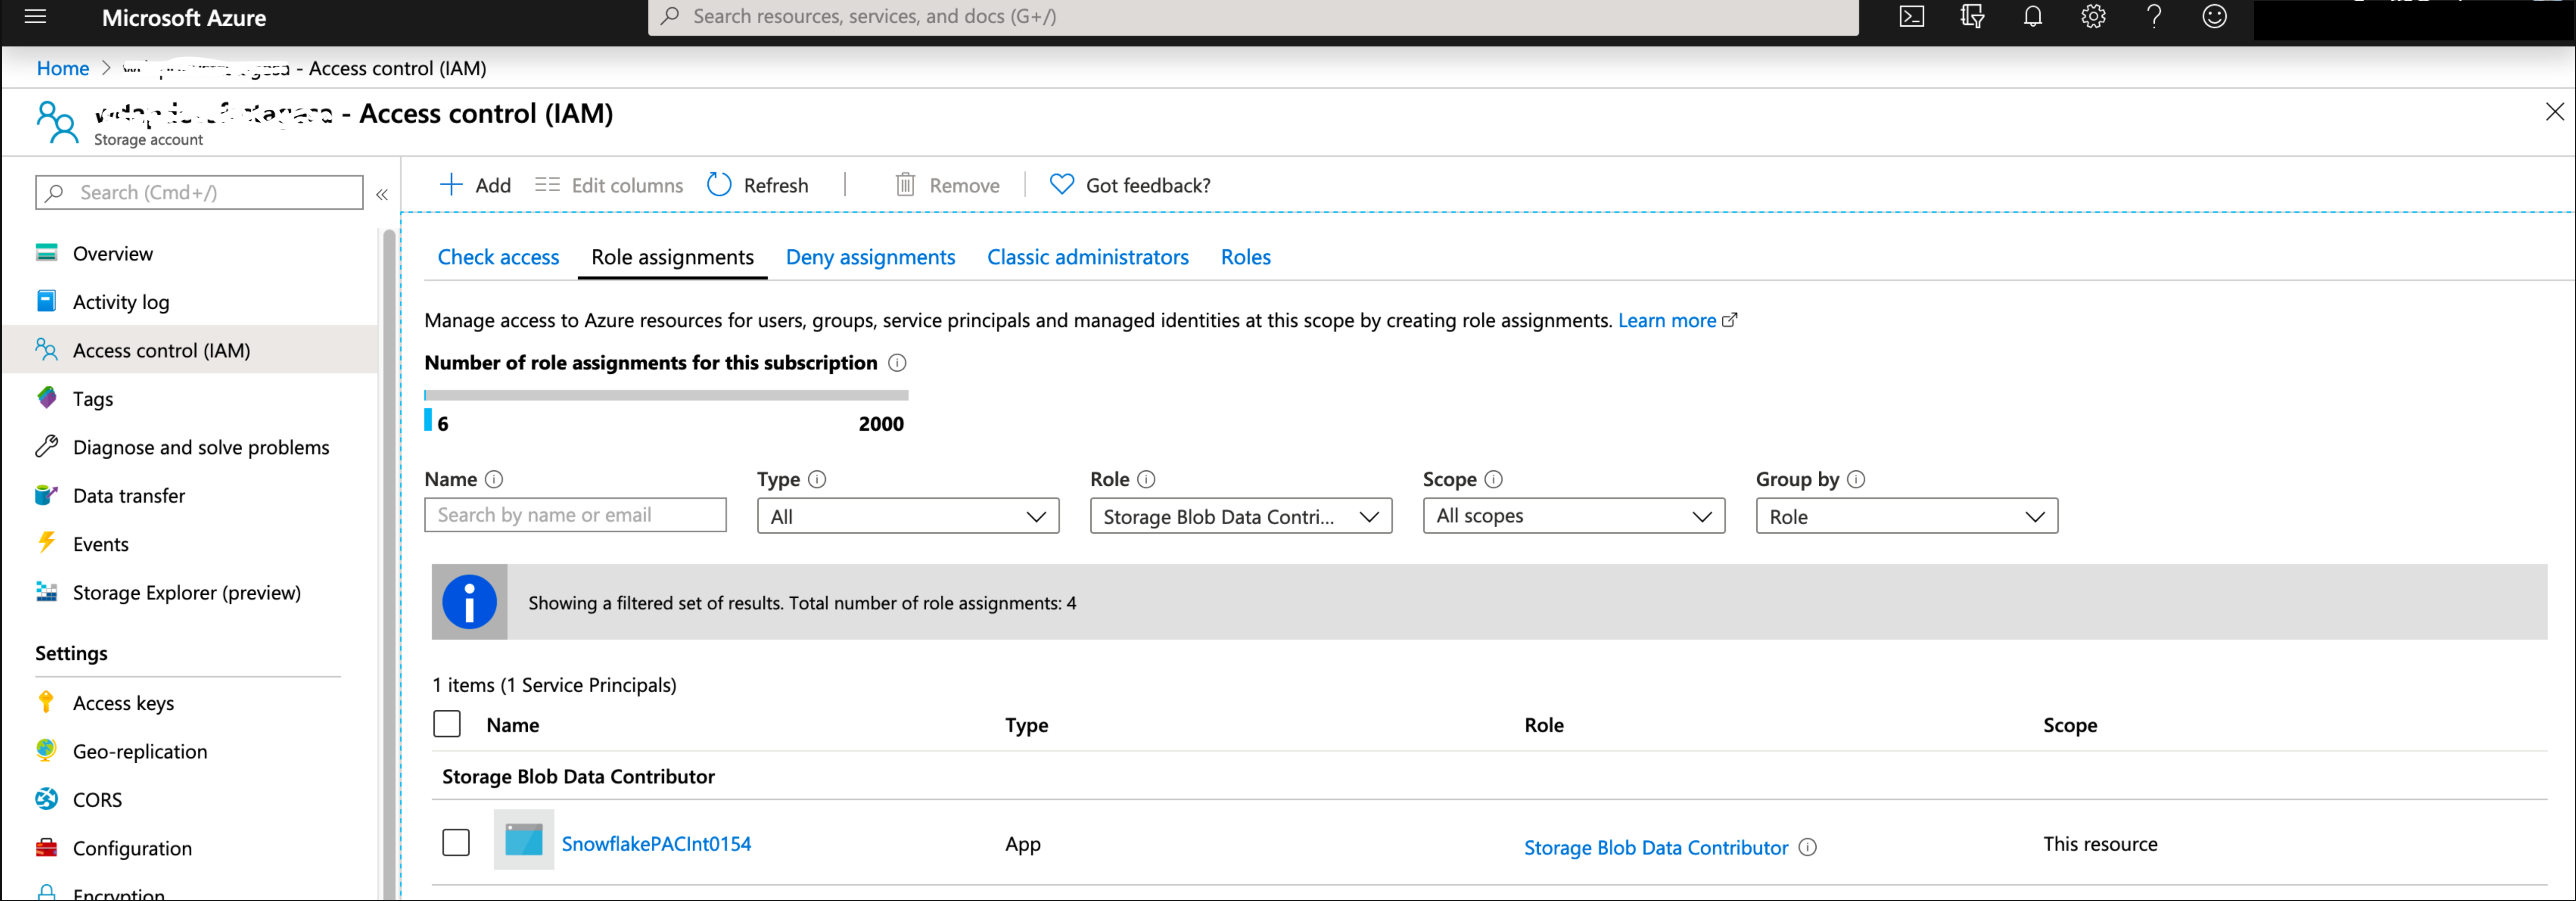Image resolution: width=2576 pixels, height=901 pixels.
Task: Open the notifications bell icon
Action: click(2032, 17)
